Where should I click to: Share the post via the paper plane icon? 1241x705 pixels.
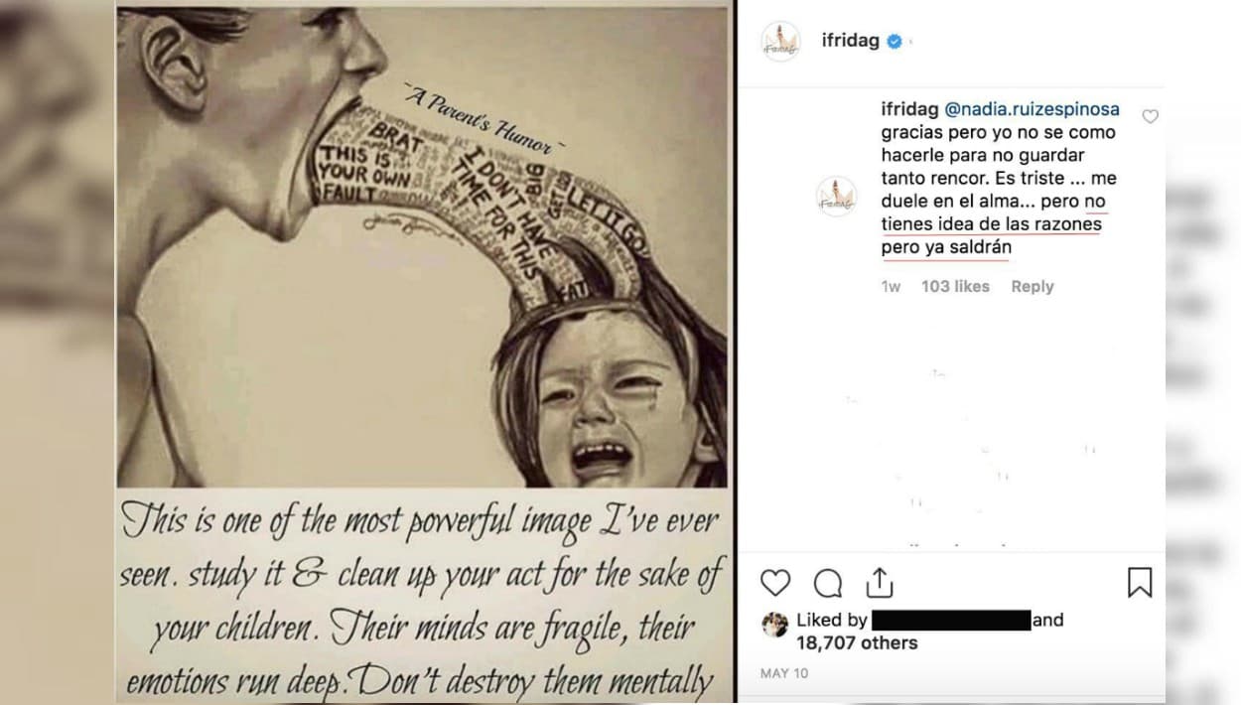click(880, 584)
